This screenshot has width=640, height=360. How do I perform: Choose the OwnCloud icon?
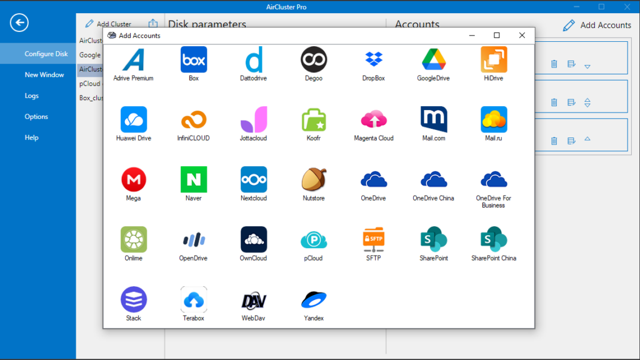pos(254,239)
